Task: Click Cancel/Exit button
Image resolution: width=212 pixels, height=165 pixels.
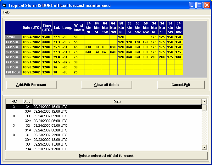Action: [x=181, y=85]
